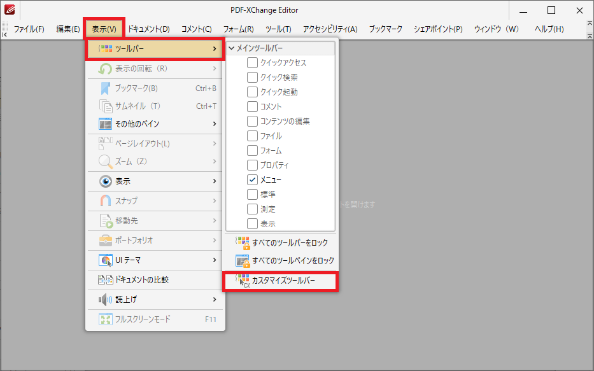Click the UI テーマ palette icon

(x=105, y=260)
